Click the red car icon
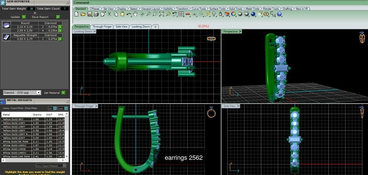Screen dimensions: 368x175 tap(188, 14)
